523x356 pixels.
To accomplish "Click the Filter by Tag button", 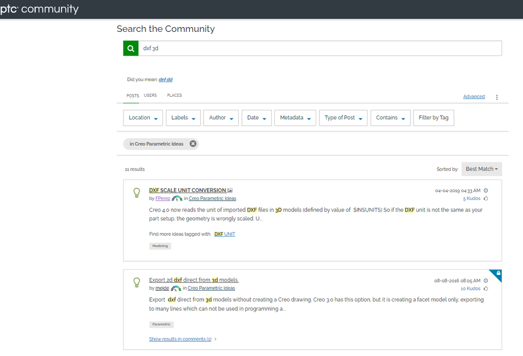I will [x=433, y=118].
